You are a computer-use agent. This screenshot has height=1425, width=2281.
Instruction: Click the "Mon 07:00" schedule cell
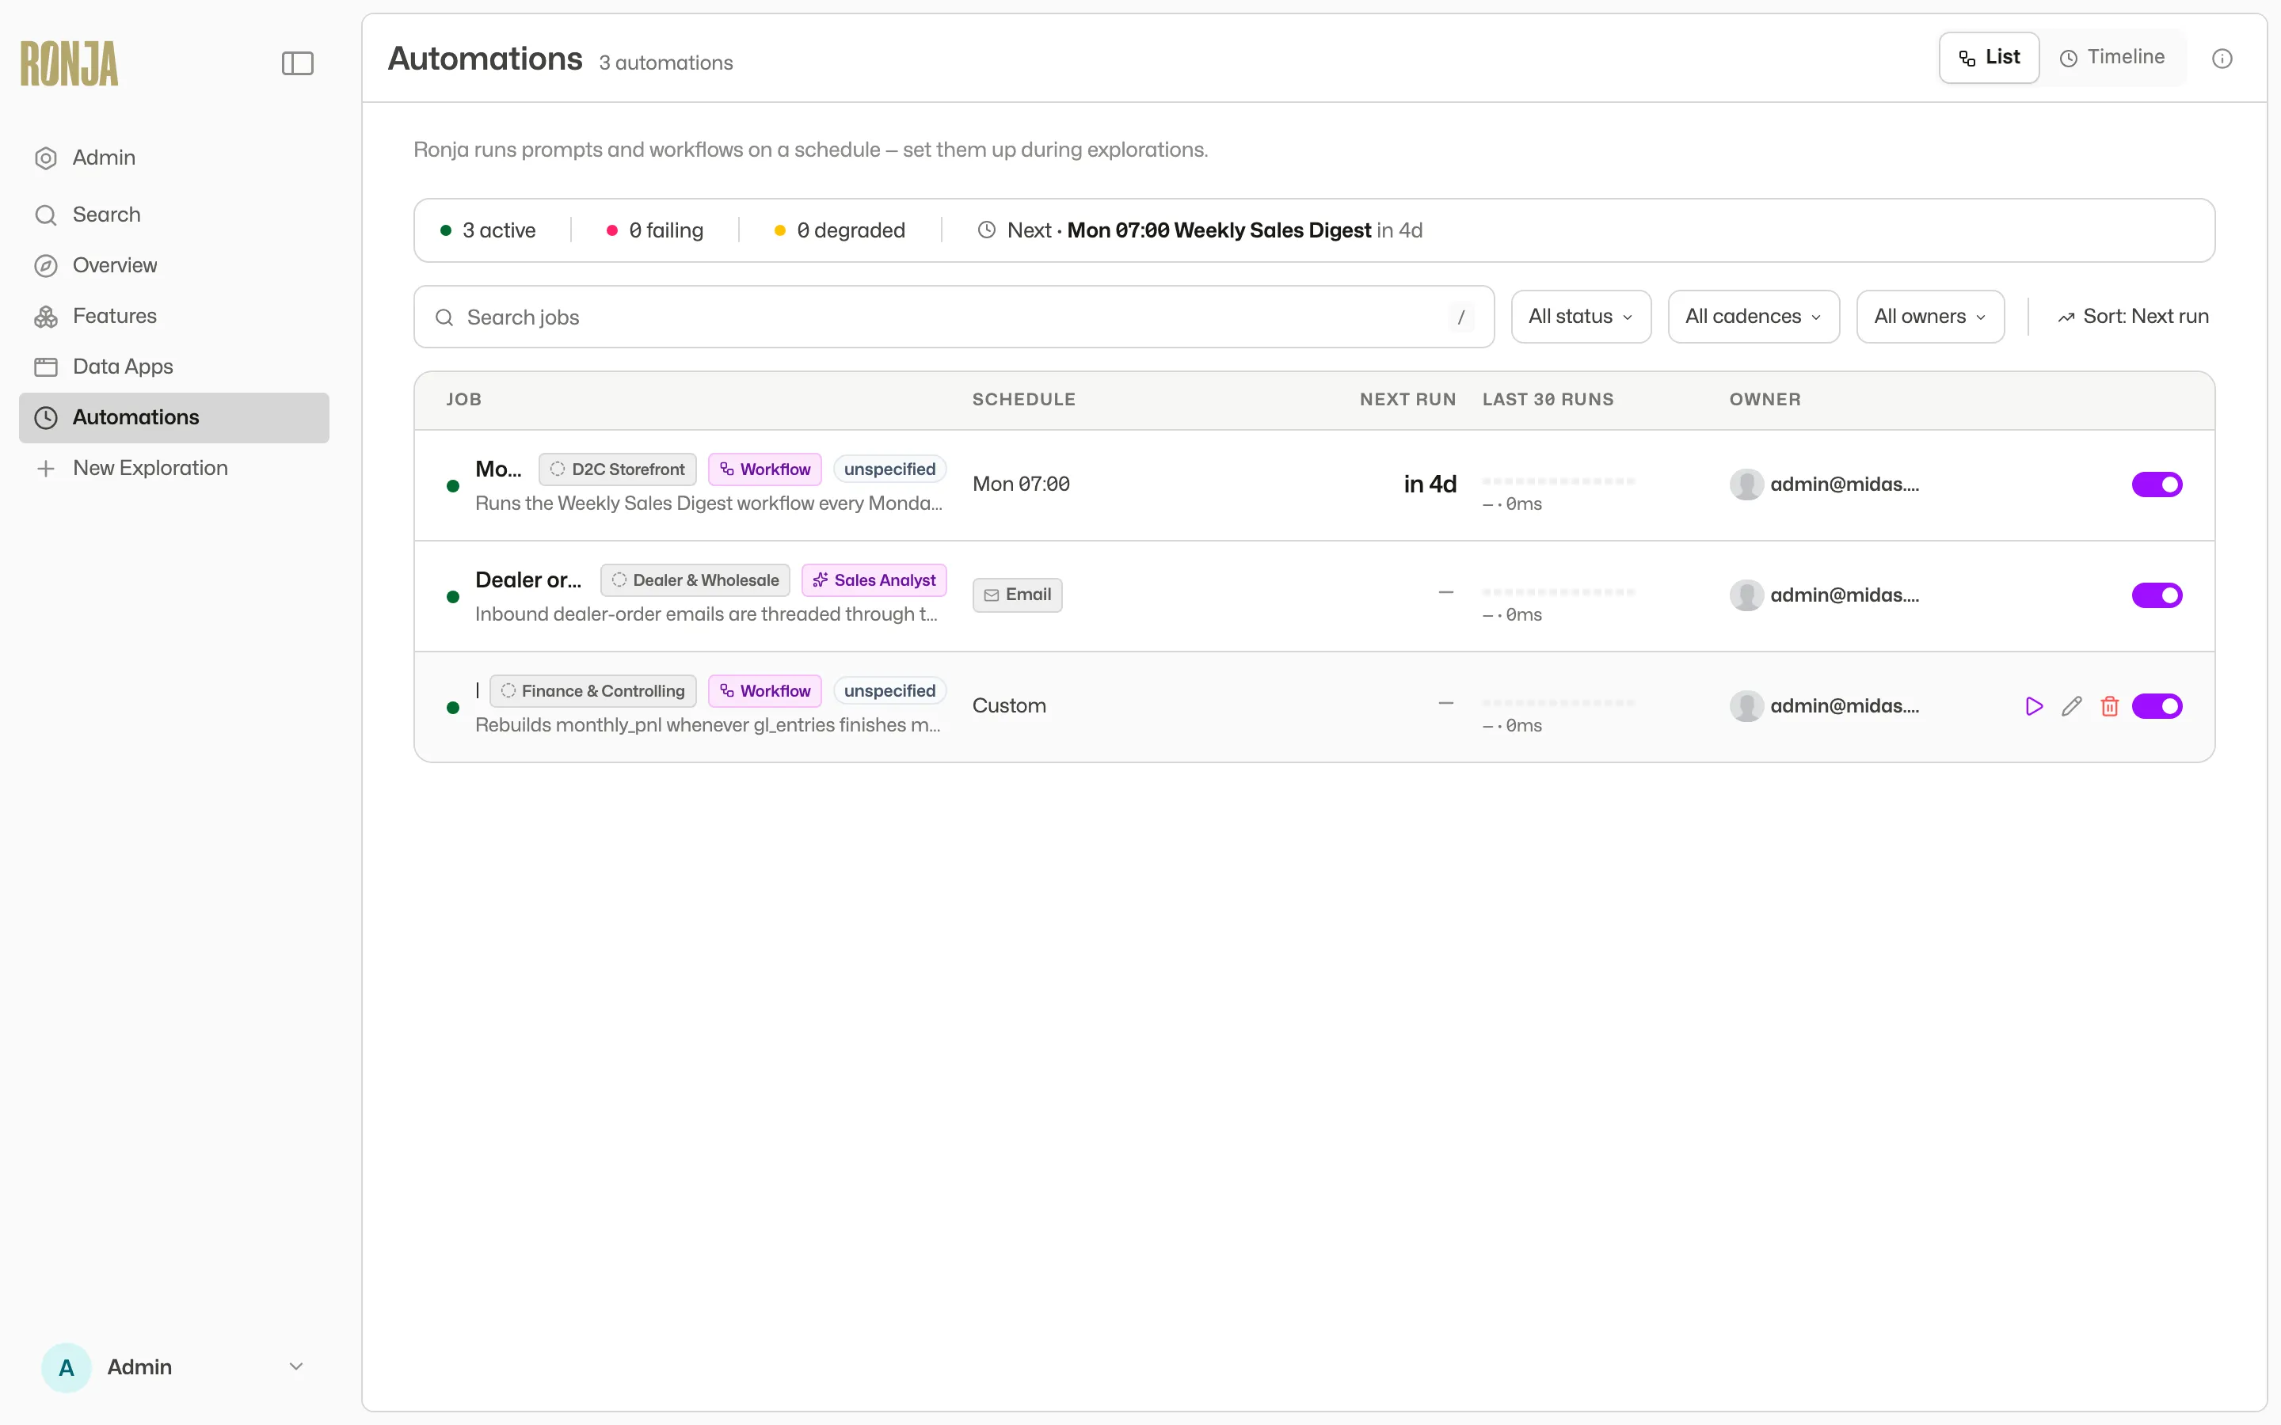(1021, 484)
